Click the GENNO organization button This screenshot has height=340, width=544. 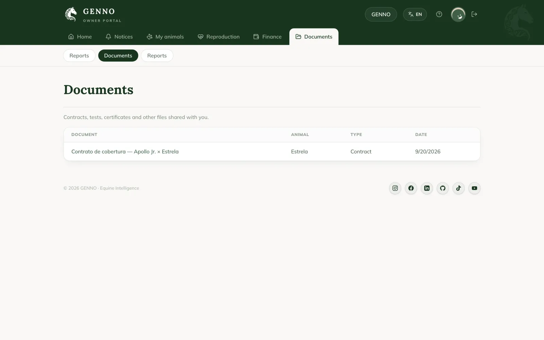click(x=381, y=14)
